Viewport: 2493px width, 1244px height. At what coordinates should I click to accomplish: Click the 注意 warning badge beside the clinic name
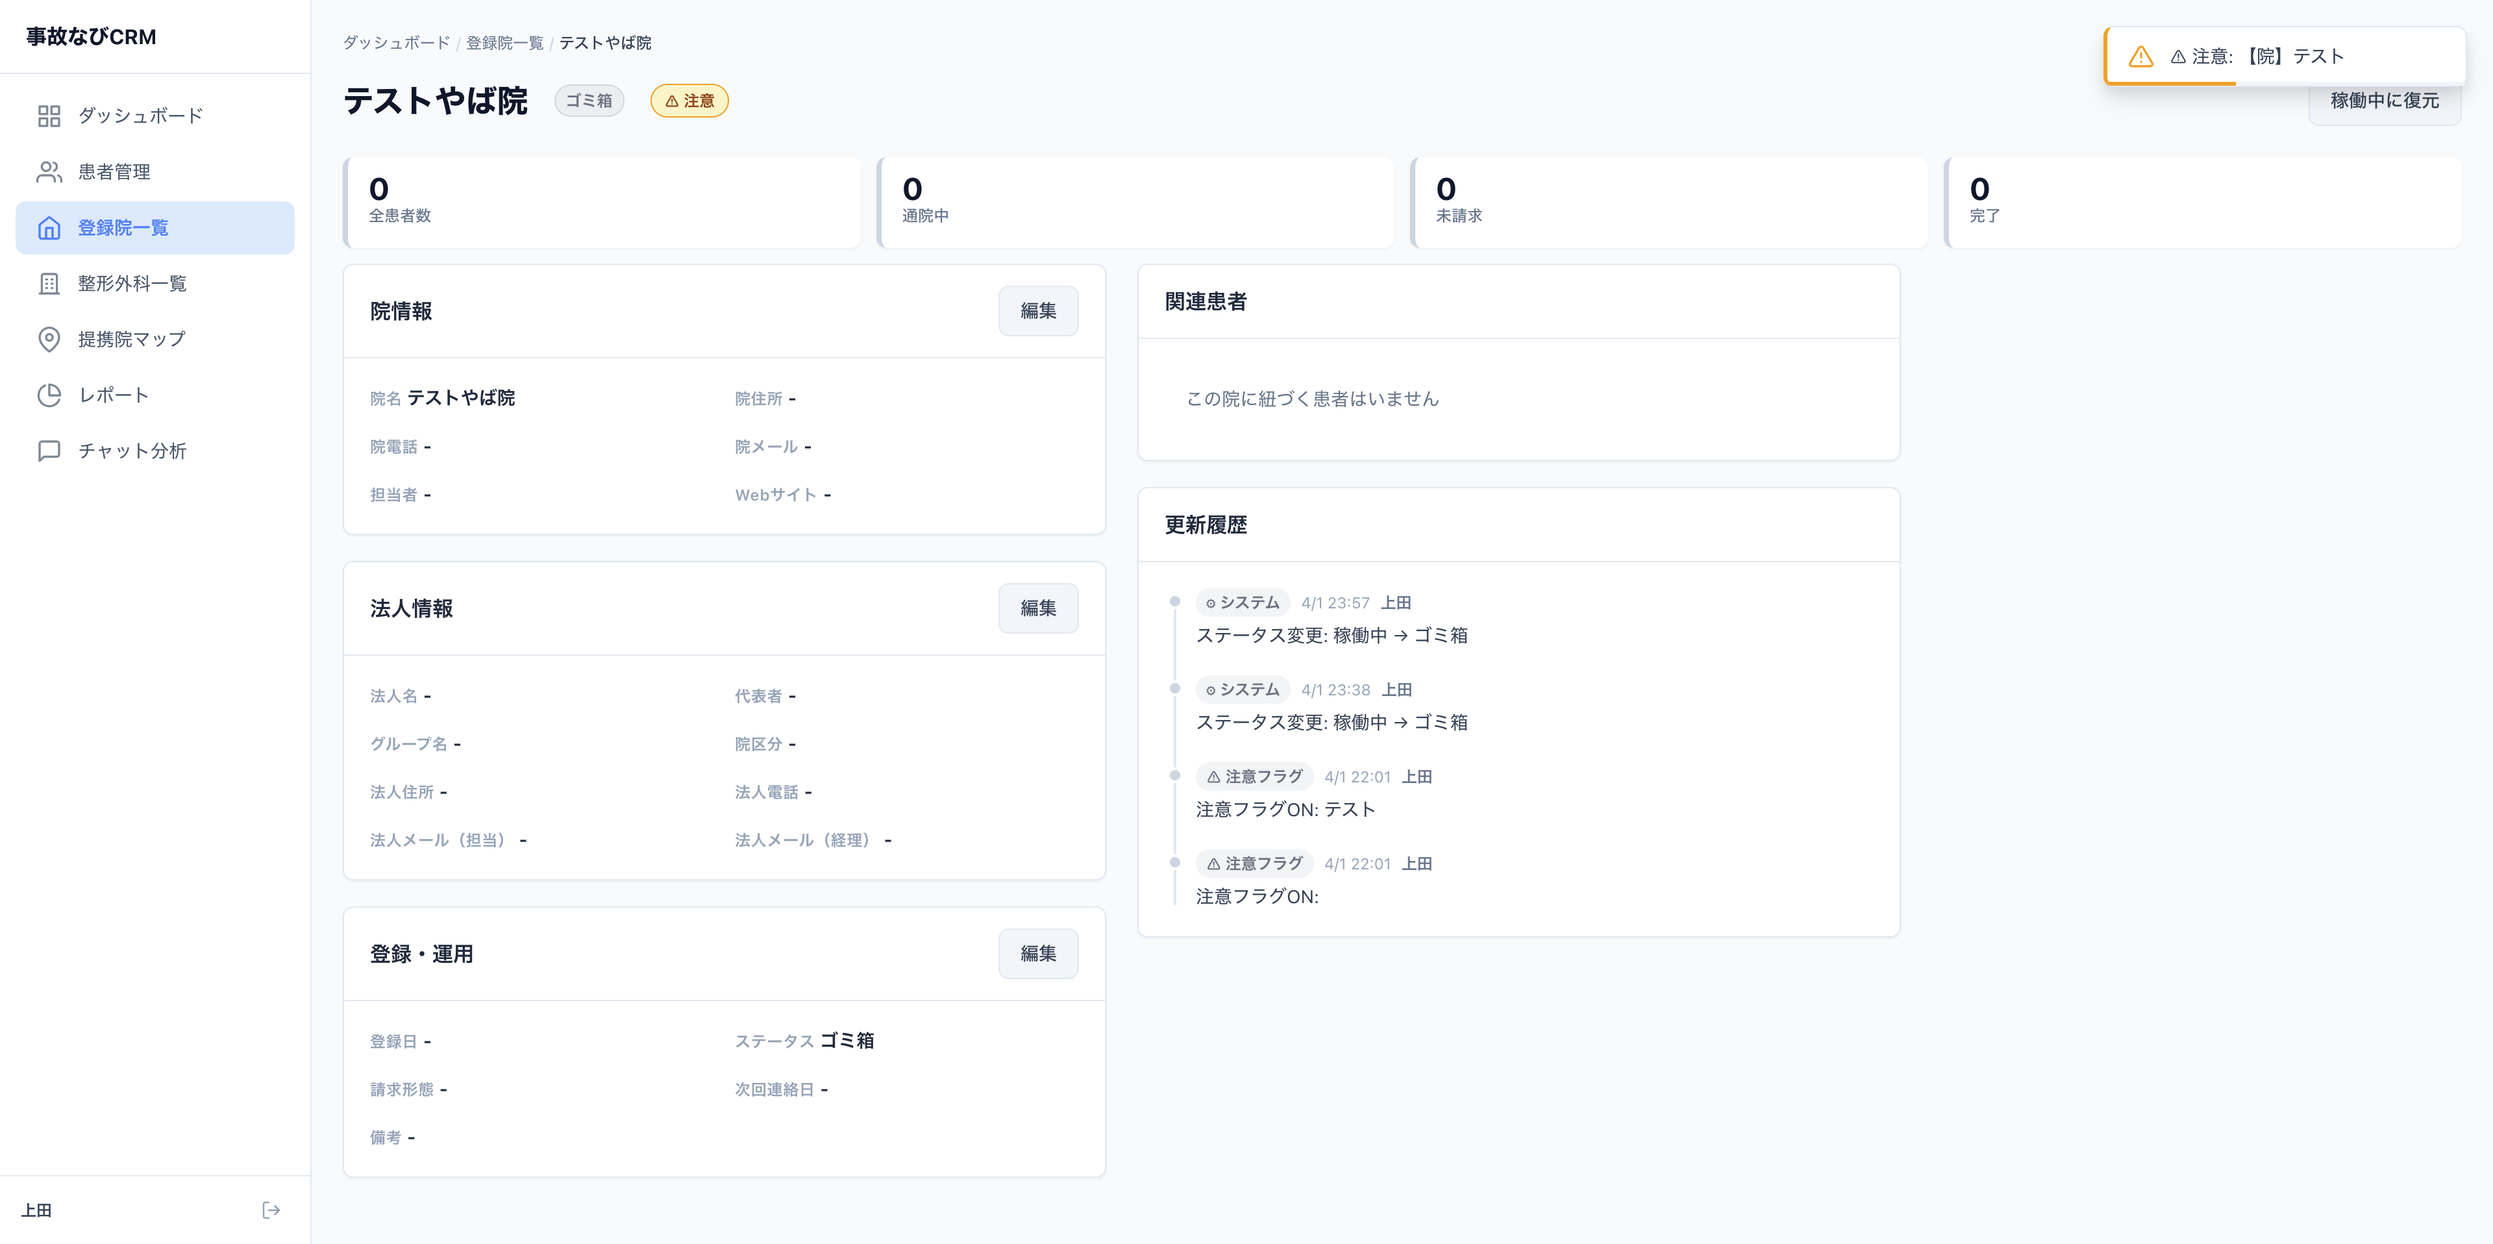689,101
